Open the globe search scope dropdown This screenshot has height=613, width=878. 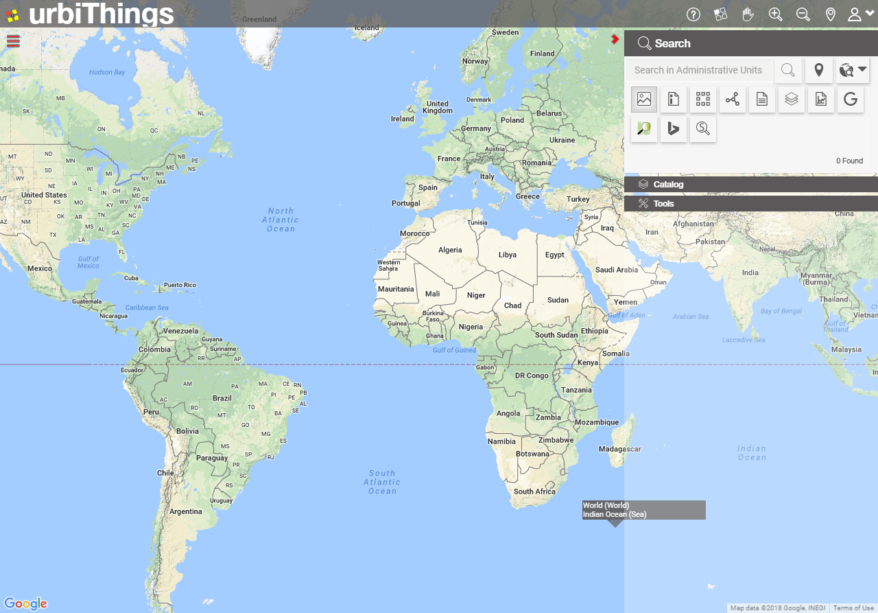pos(853,70)
